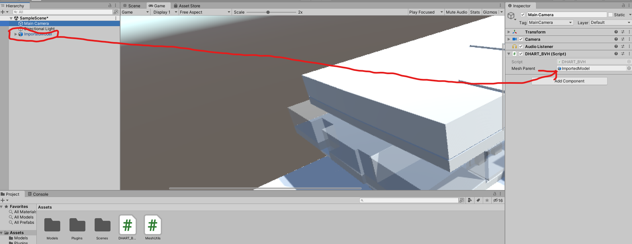The width and height of the screenshot is (632, 244).
Task: Open the Tag MainCamera dropdown
Action: 551,23
